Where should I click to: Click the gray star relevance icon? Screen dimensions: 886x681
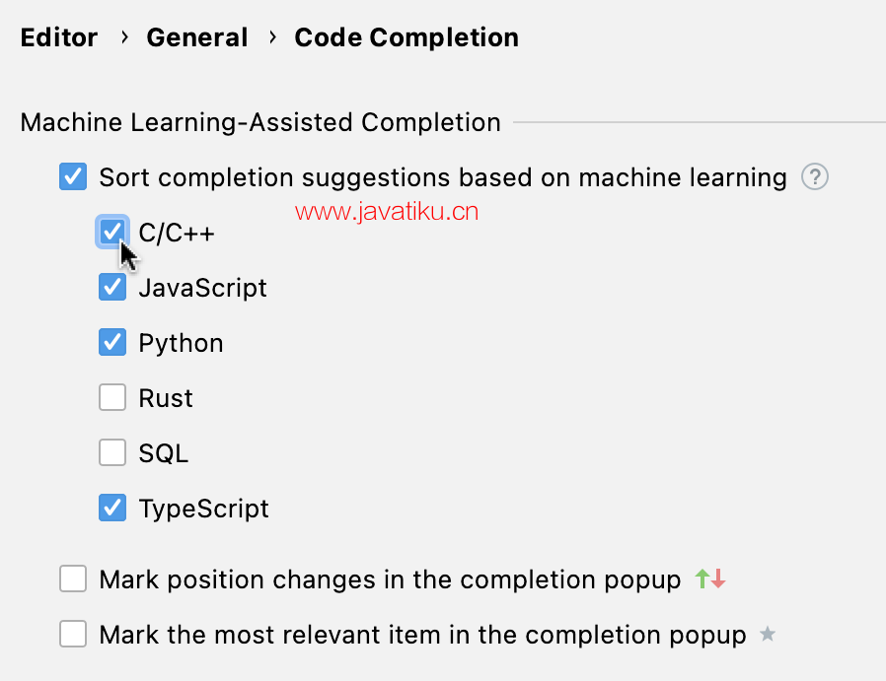coord(768,635)
